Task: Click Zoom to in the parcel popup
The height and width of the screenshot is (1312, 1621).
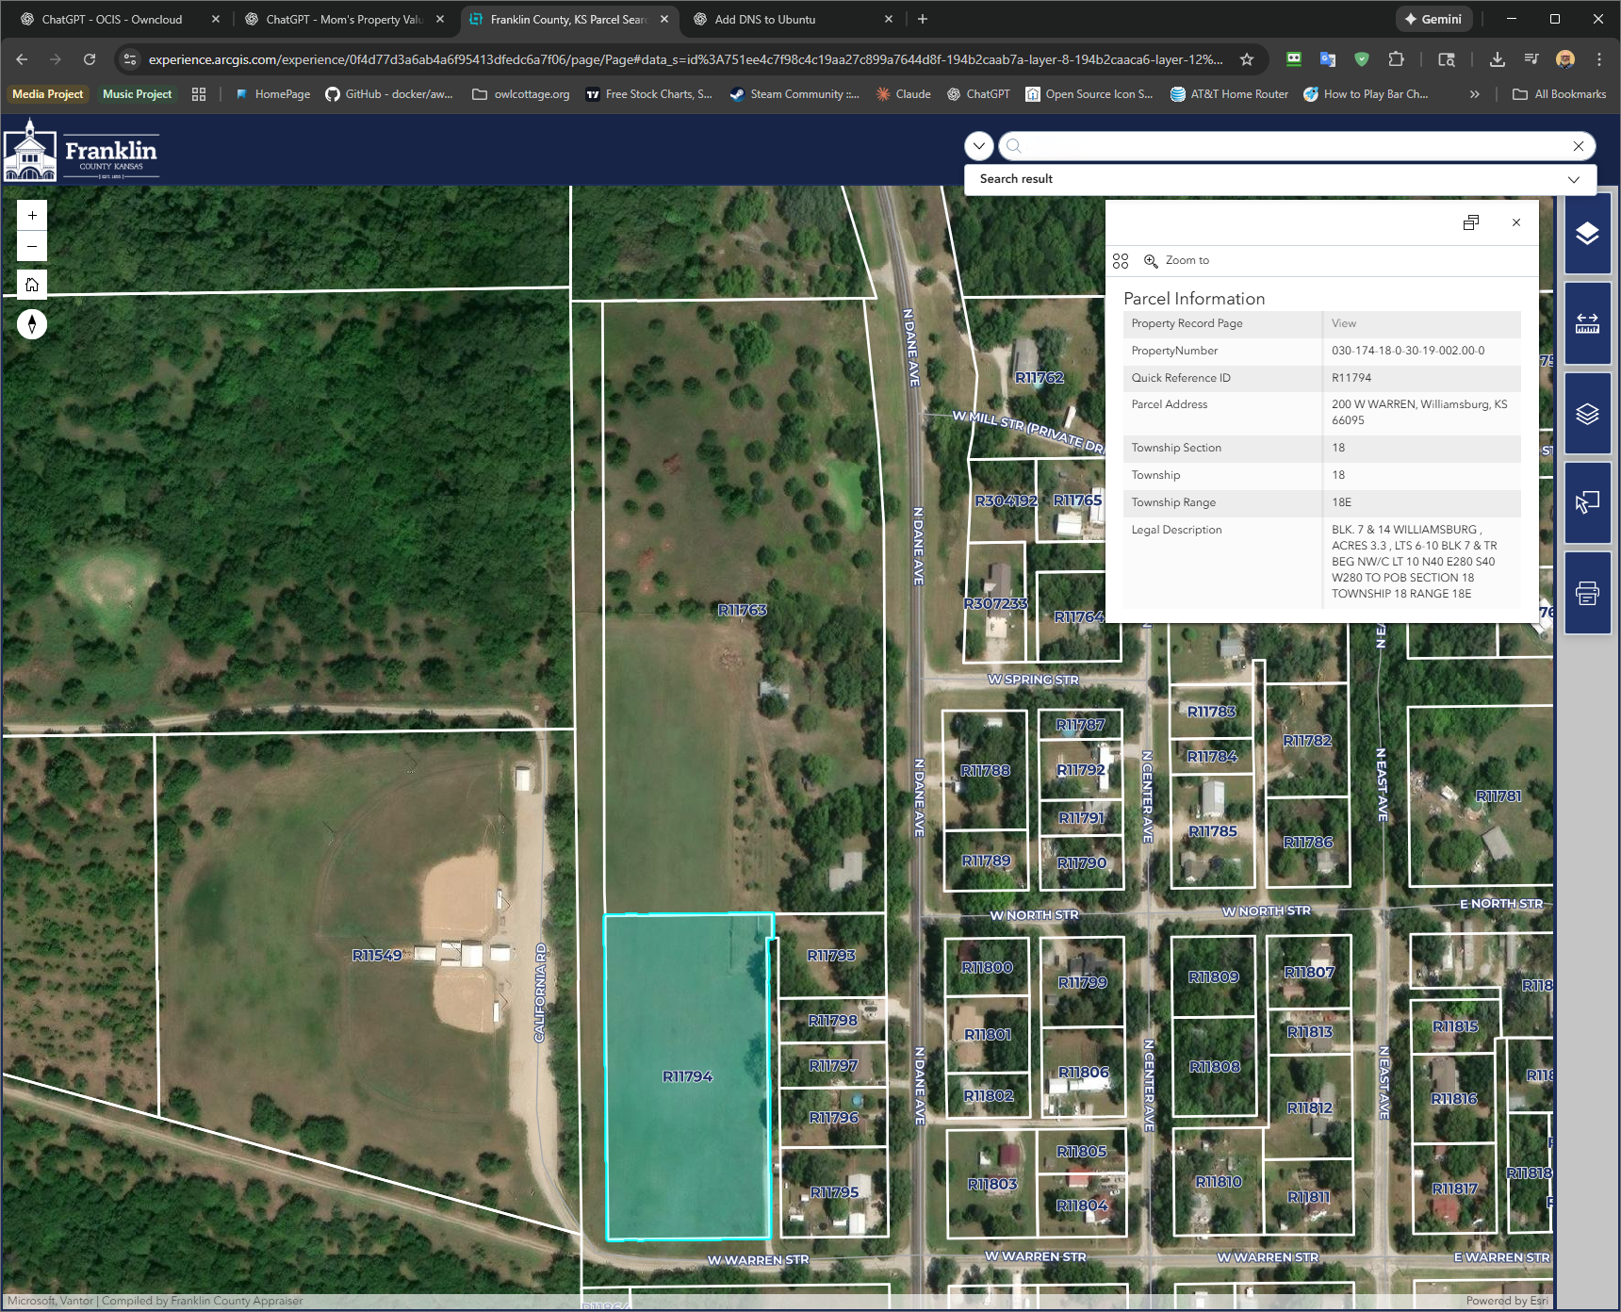Action: click(x=1186, y=260)
